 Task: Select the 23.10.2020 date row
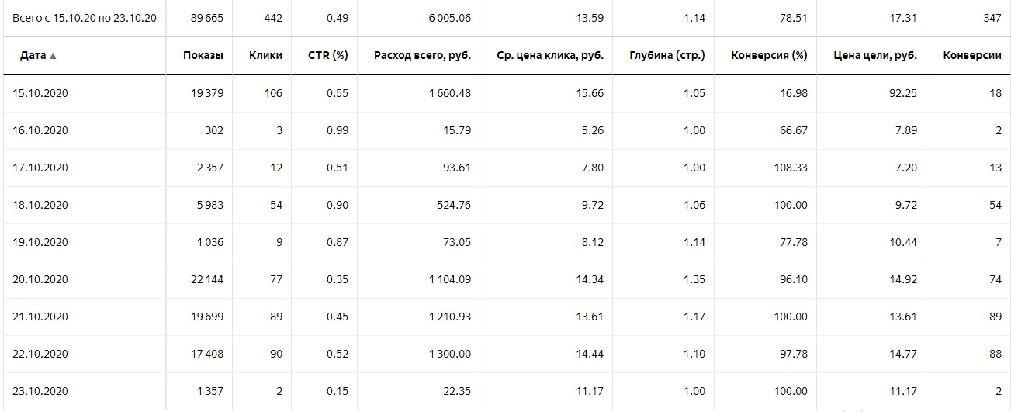40,391
